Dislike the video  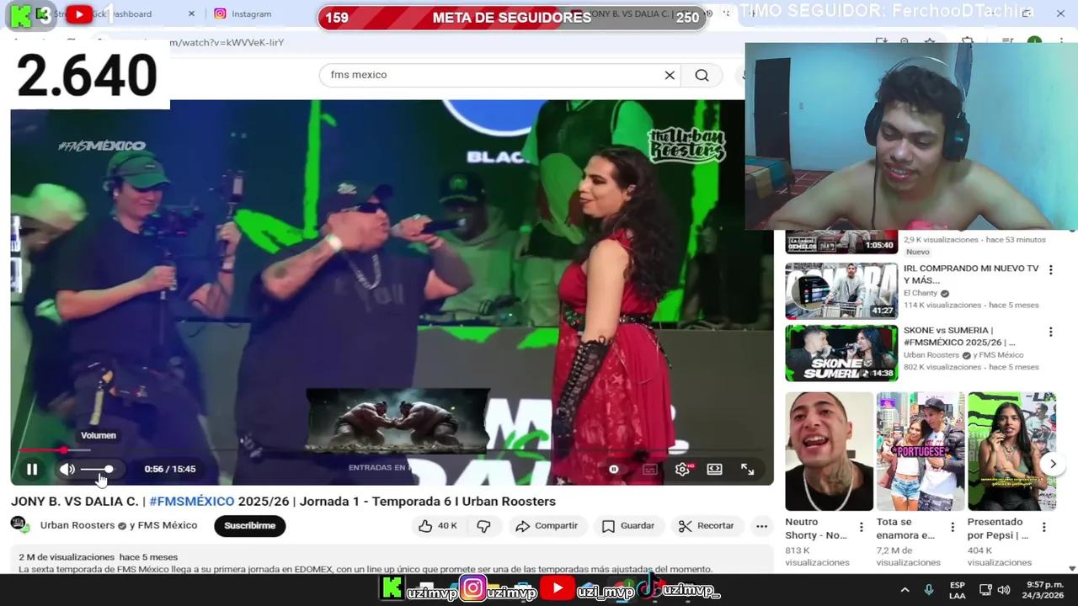coord(483,526)
